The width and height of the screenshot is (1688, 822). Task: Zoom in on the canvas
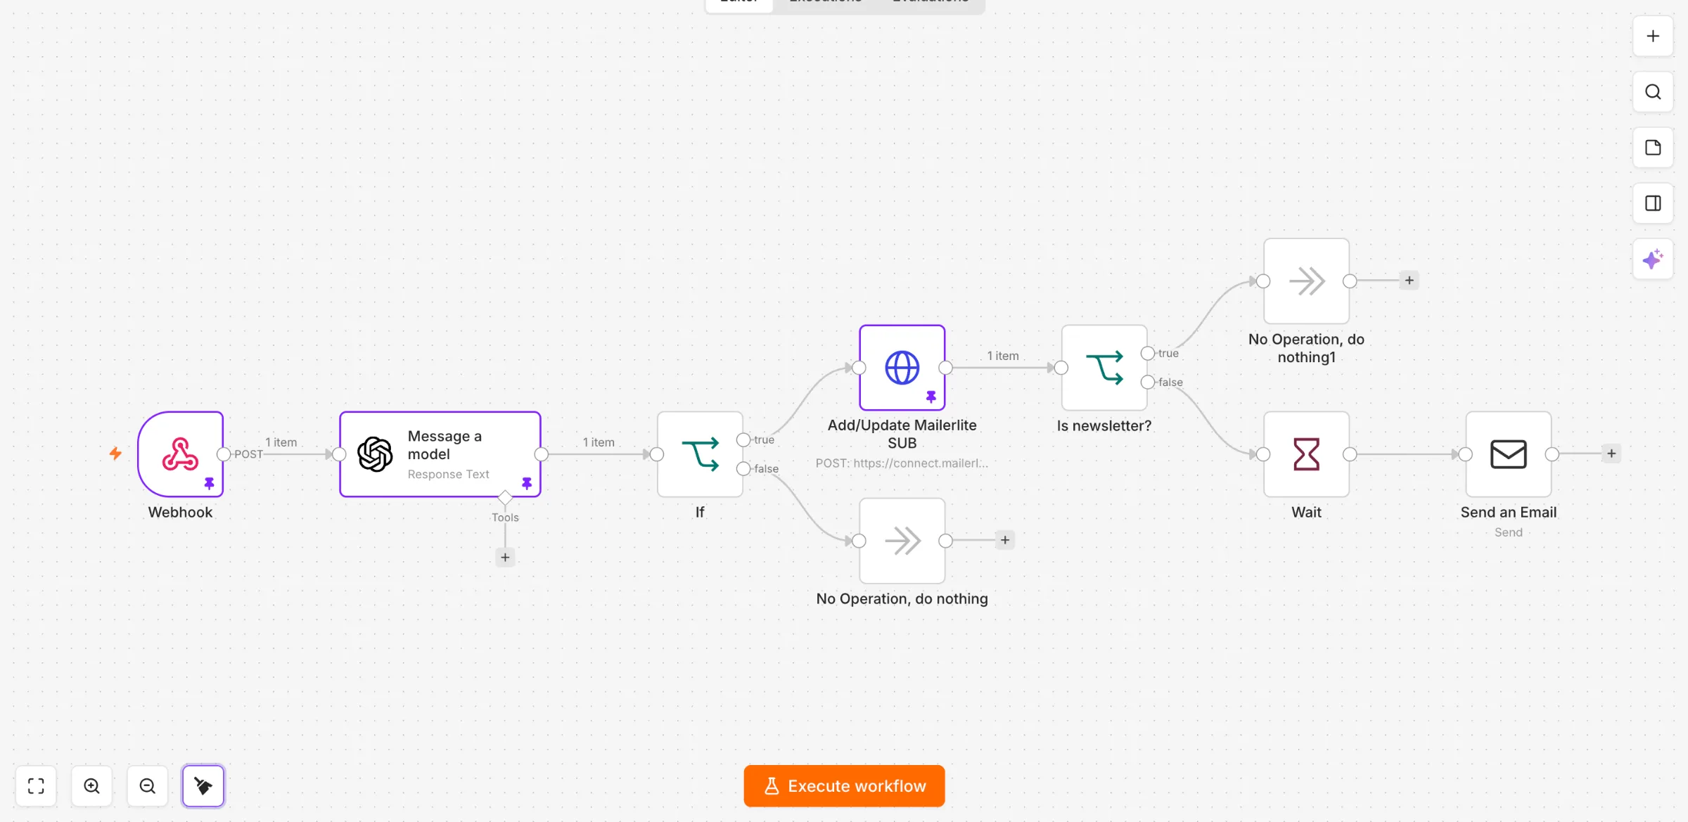point(91,785)
